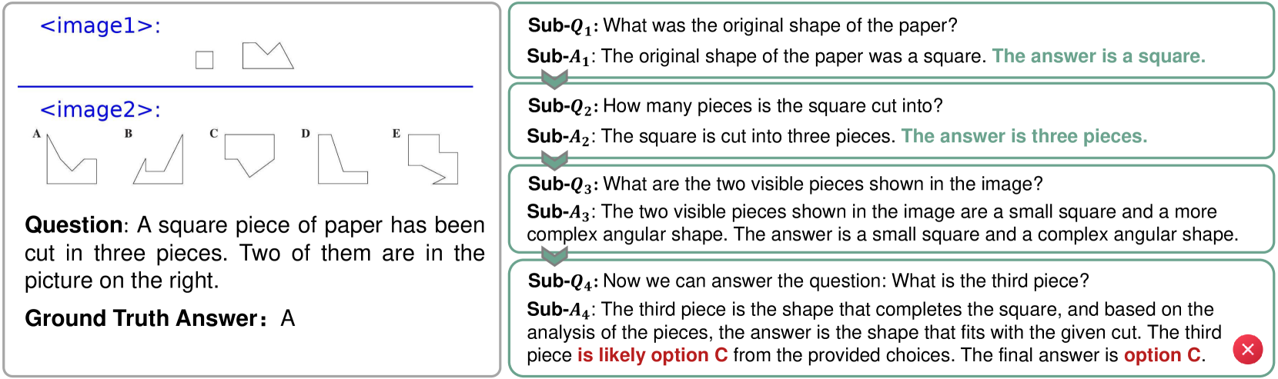Screen dimensions: 1278x379
Task: Click the green arrow between Sub-Q2 and Sub-Q3
Action: (554, 160)
